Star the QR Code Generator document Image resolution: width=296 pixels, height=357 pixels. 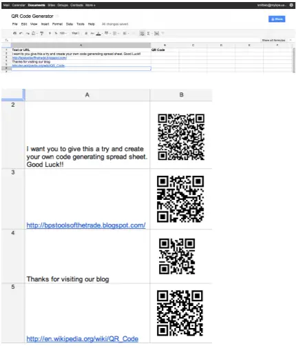[57, 16]
